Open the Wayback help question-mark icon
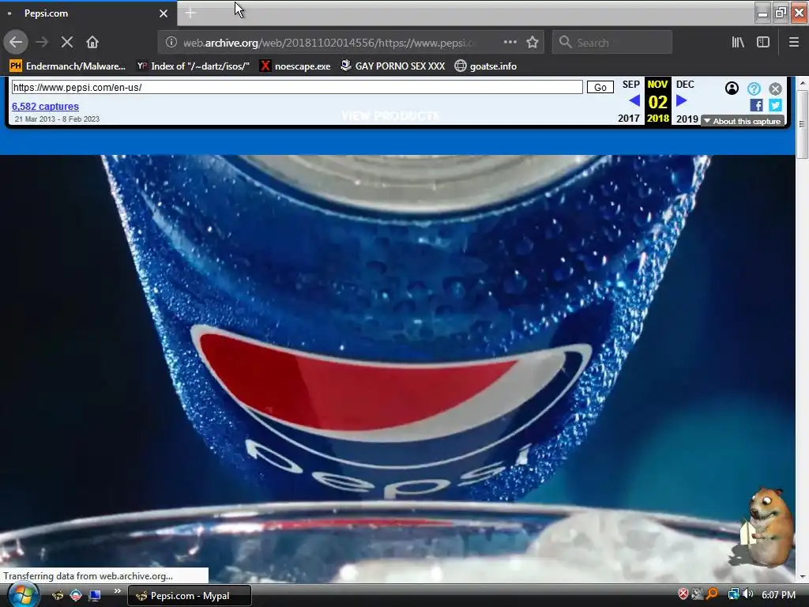Image resolution: width=809 pixels, height=607 pixels. click(x=754, y=89)
